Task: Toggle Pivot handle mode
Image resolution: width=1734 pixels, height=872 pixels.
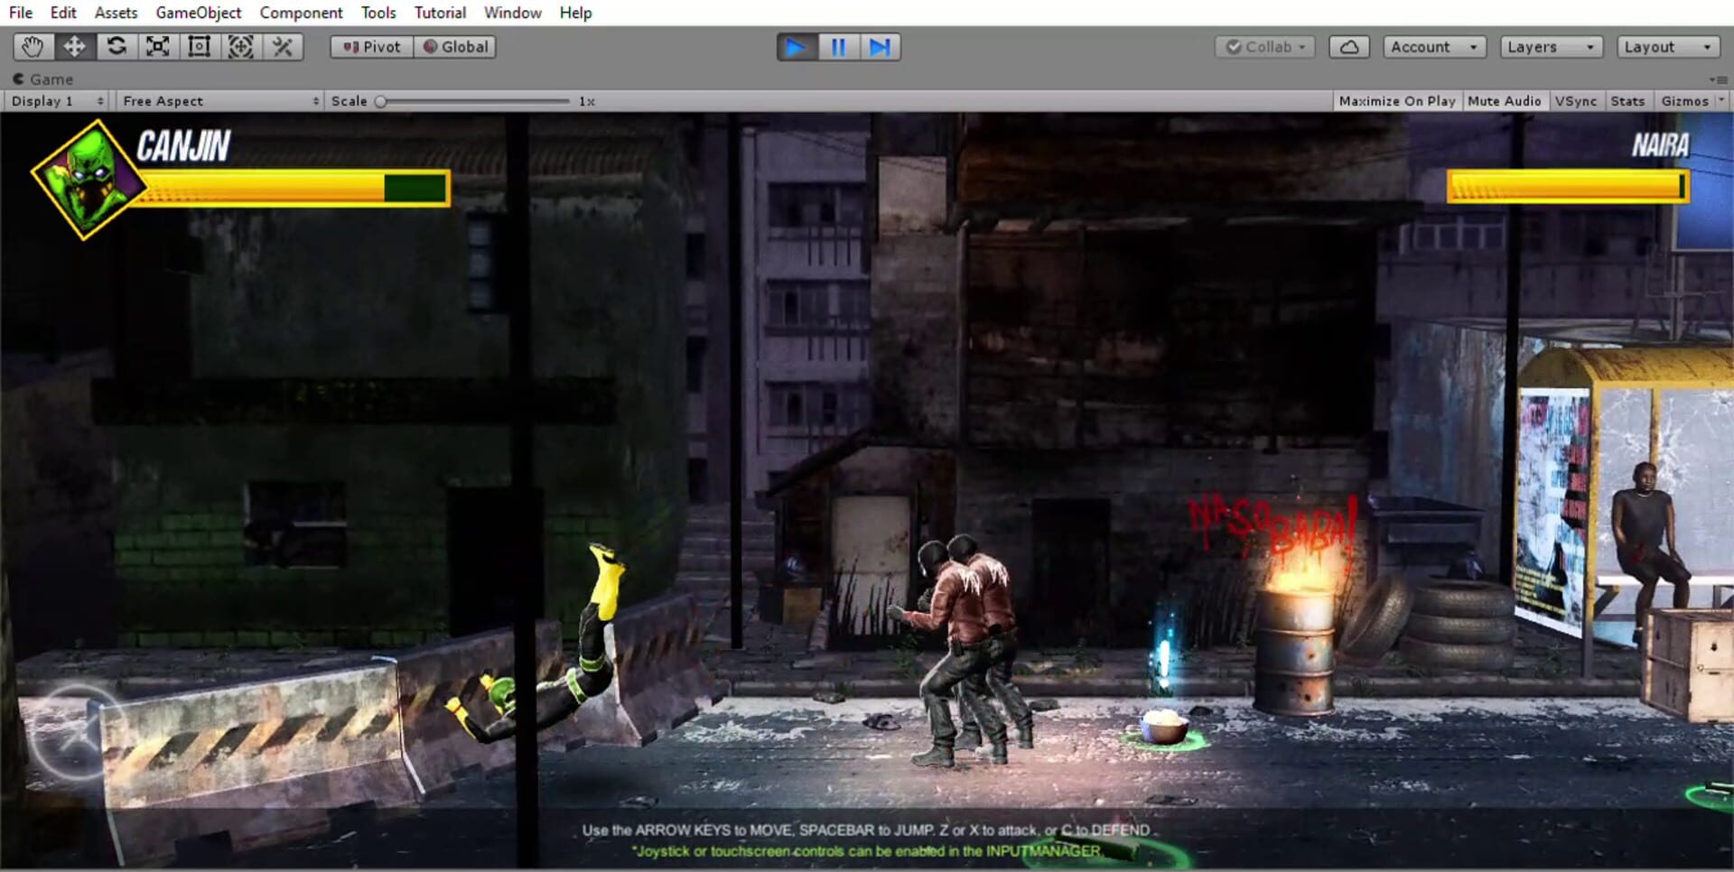Action: click(370, 46)
